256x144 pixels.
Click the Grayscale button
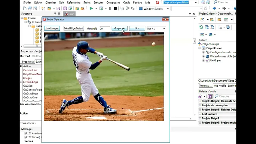119,28
